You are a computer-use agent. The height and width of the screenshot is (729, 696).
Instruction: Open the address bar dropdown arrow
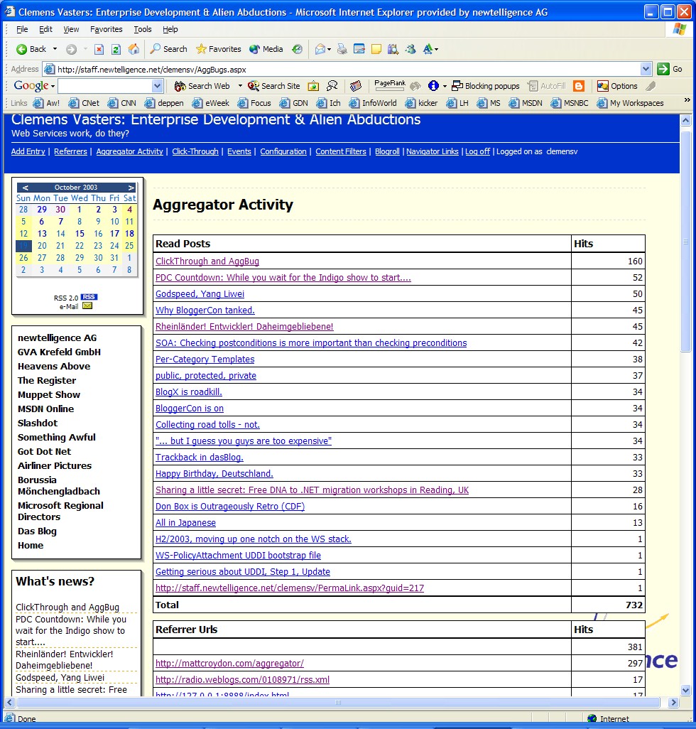[646, 69]
